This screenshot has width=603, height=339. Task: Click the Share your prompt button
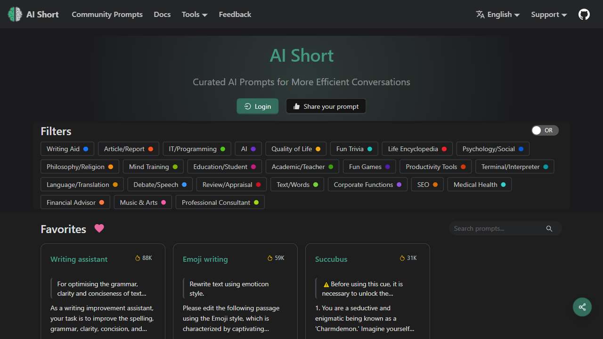326,106
